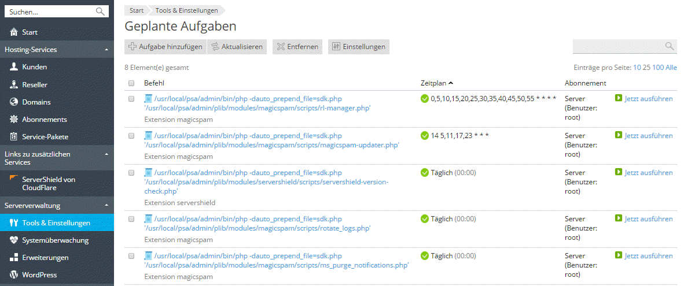Screen dimensions: 684x286
Task: Click the Aktualisieren button
Action: pyautogui.click(x=237, y=47)
